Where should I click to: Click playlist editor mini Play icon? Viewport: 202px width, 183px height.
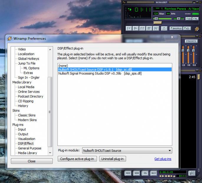pyautogui.click(x=163, y=176)
